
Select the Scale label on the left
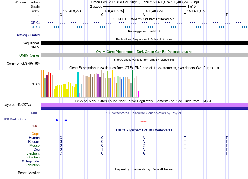click(x=35, y=7)
